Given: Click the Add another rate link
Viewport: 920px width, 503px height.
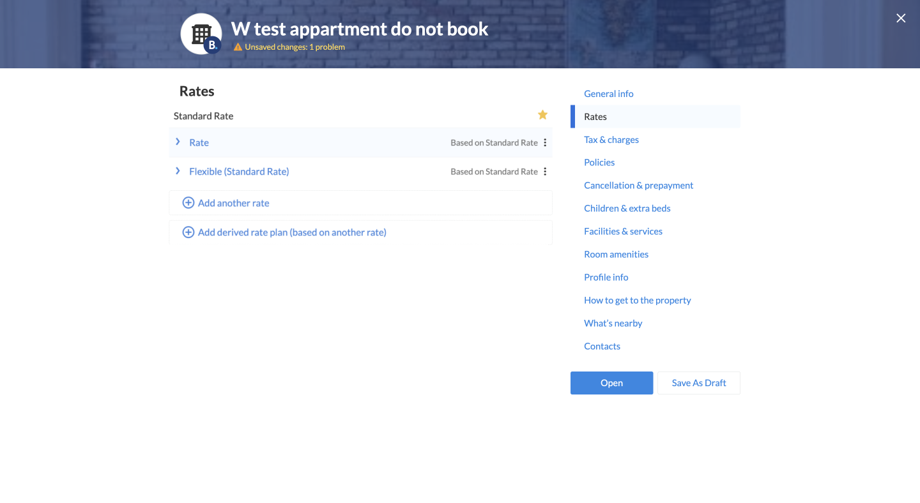Looking at the screenshot, I should (x=234, y=203).
